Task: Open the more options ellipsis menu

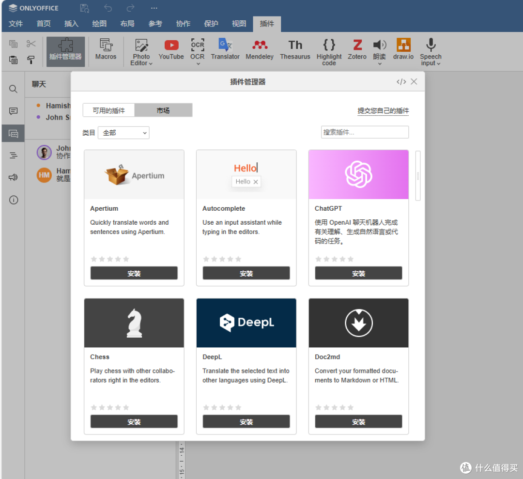Action: pos(154,8)
